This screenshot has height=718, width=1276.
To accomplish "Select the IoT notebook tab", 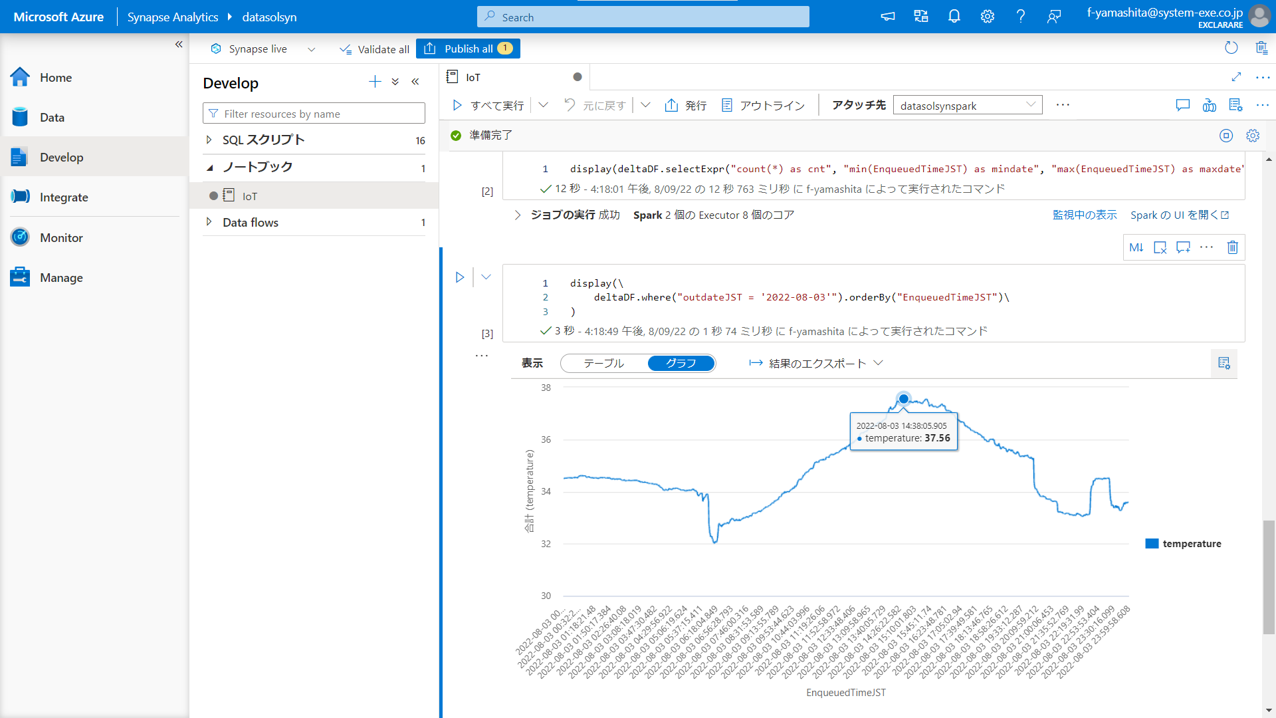I will point(473,77).
